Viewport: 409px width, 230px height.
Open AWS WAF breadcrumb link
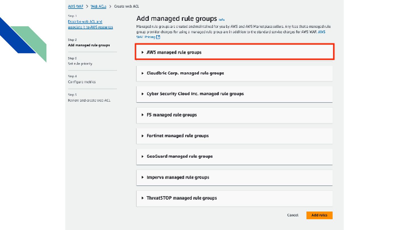click(x=76, y=6)
